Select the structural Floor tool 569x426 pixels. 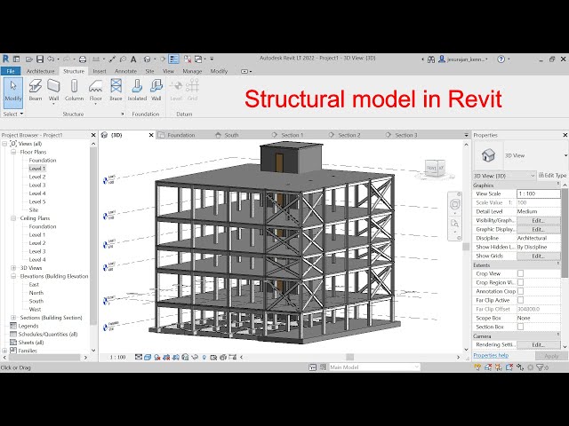[95, 91]
